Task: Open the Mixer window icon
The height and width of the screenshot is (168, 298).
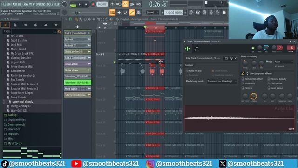Action: (211, 13)
